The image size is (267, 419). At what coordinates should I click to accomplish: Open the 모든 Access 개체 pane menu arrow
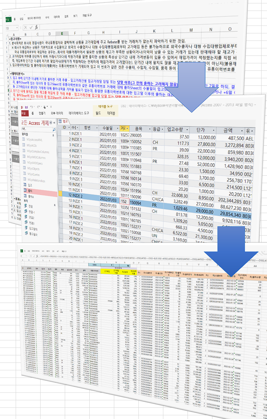[50, 123]
